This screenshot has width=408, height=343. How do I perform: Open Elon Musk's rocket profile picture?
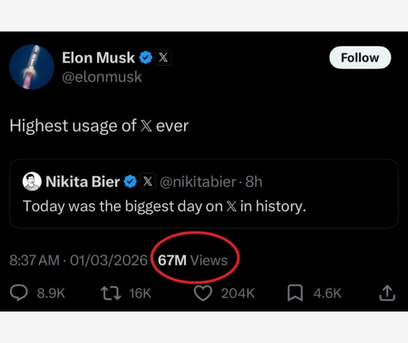click(x=31, y=67)
